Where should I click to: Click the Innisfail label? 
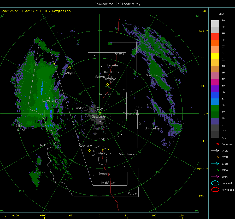pos(105,94)
